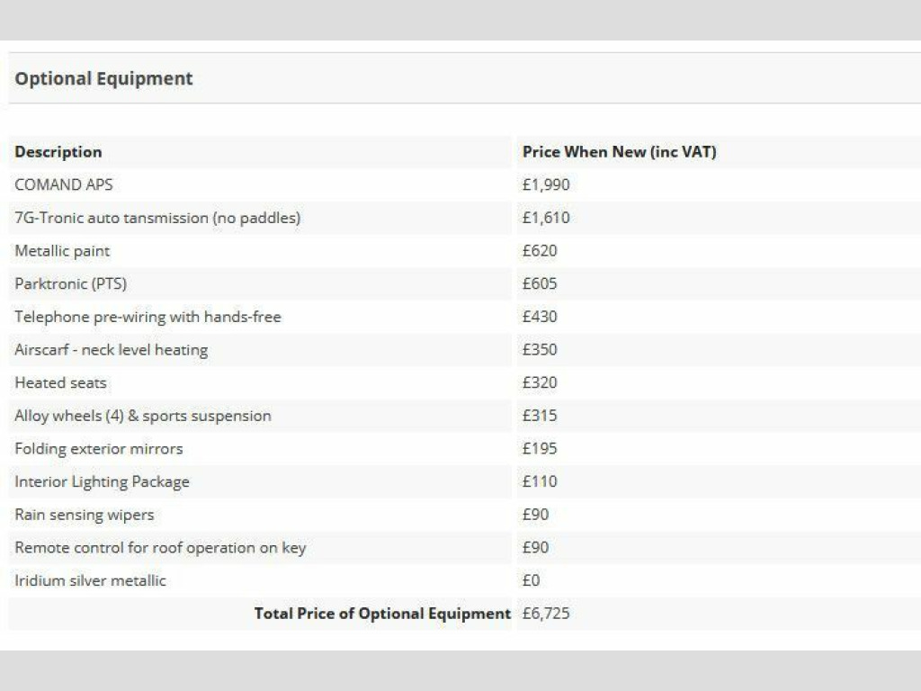Select the Heated seats row
The height and width of the screenshot is (691, 921).
[60, 382]
